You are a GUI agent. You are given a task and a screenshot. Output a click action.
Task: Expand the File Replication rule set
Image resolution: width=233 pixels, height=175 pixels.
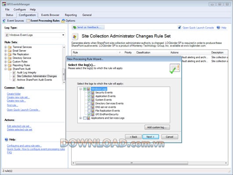[x=6, y=55]
